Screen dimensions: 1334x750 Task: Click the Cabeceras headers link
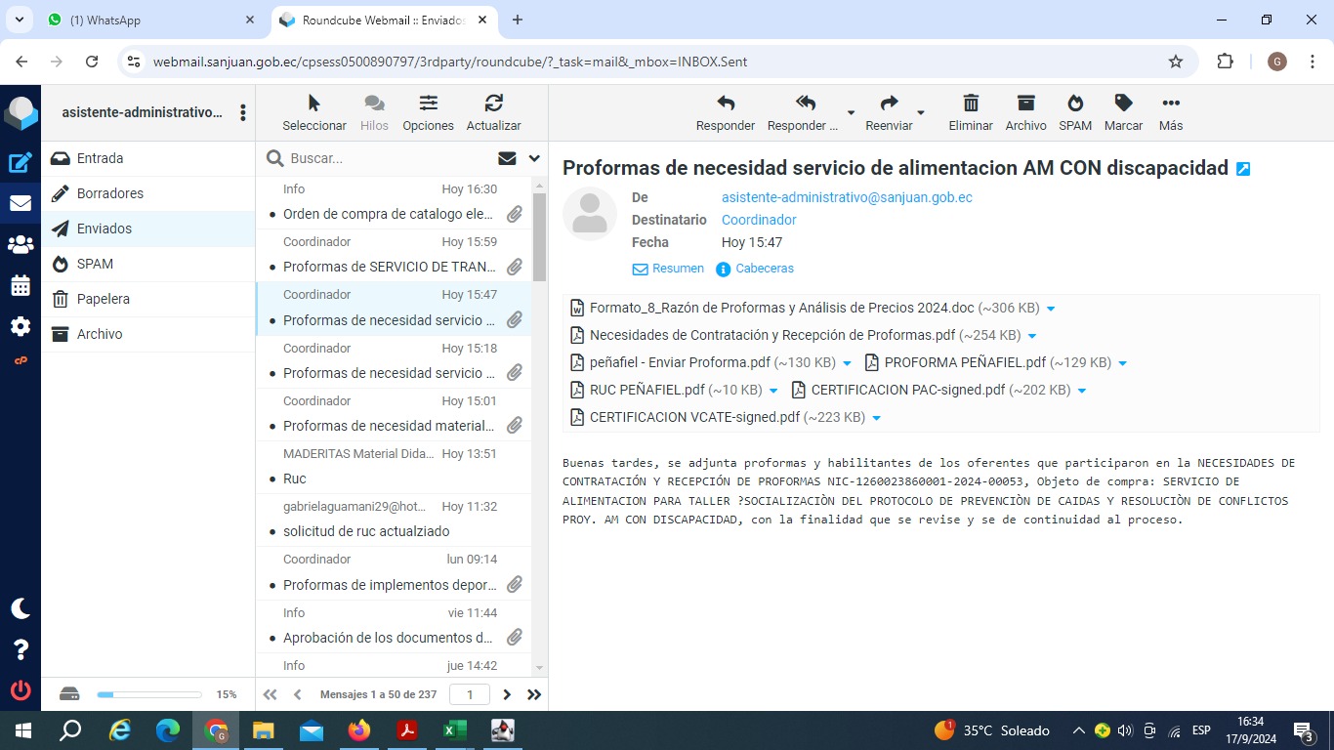[764, 269]
